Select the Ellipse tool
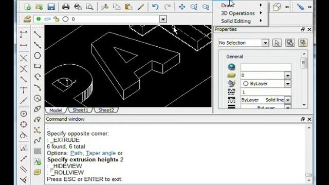 (38, 109)
